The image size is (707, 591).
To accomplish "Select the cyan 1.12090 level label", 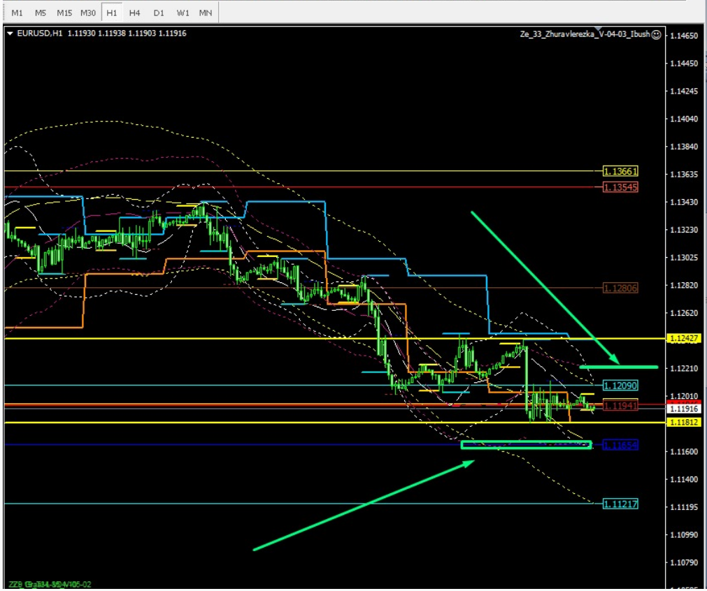I will pos(620,386).
